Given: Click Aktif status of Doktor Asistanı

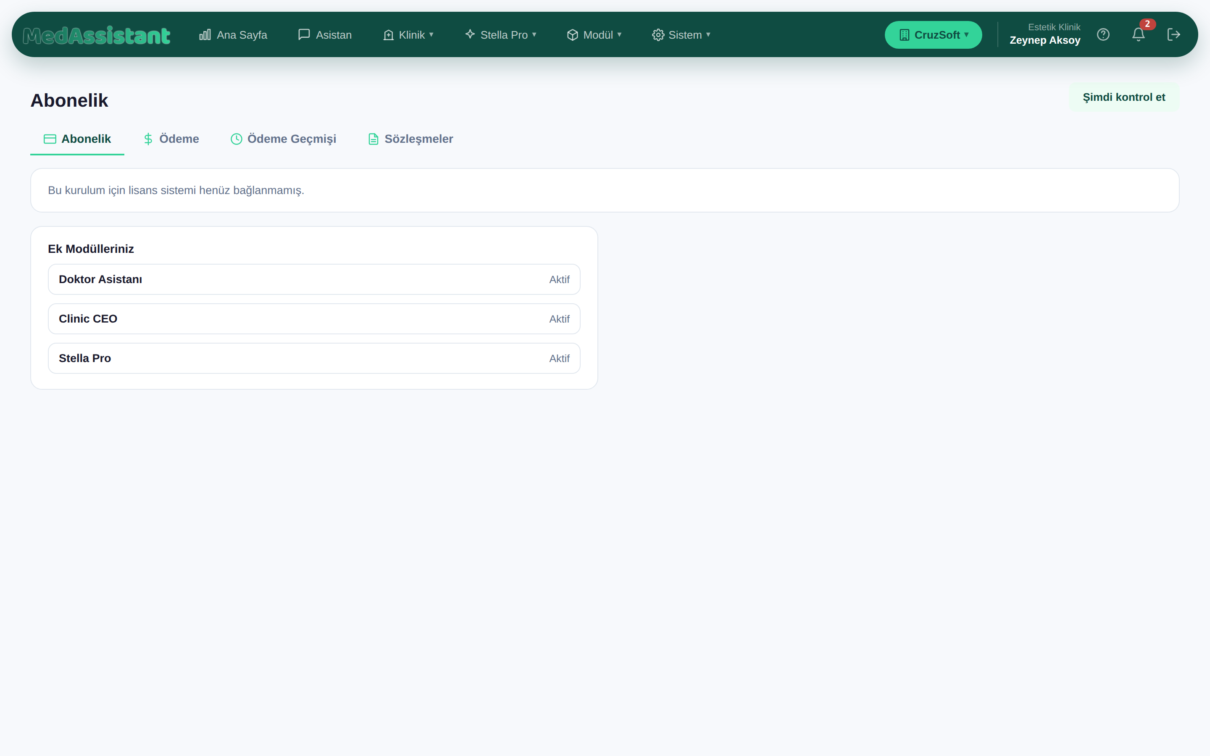Looking at the screenshot, I should click(559, 279).
